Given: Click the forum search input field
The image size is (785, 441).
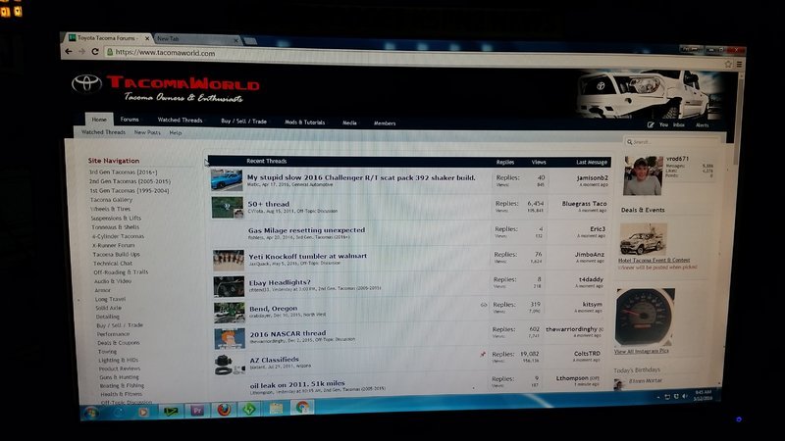Looking at the screenshot, I should 671,142.
